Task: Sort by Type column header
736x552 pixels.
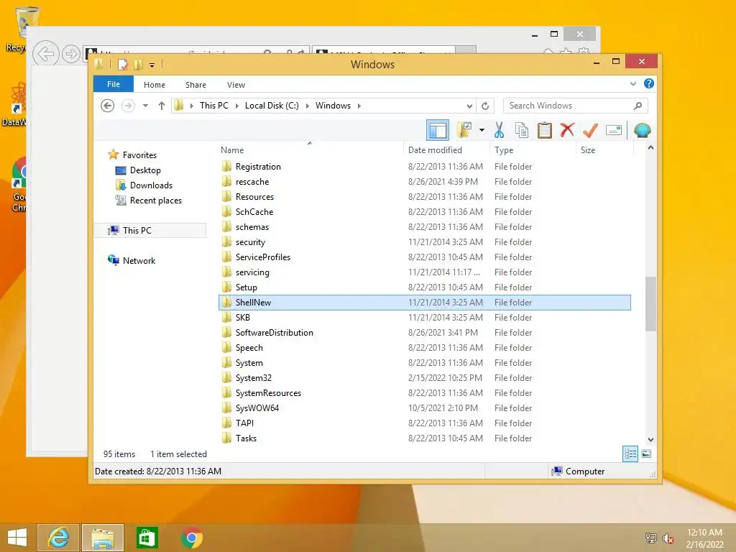Action: point(504,150)
